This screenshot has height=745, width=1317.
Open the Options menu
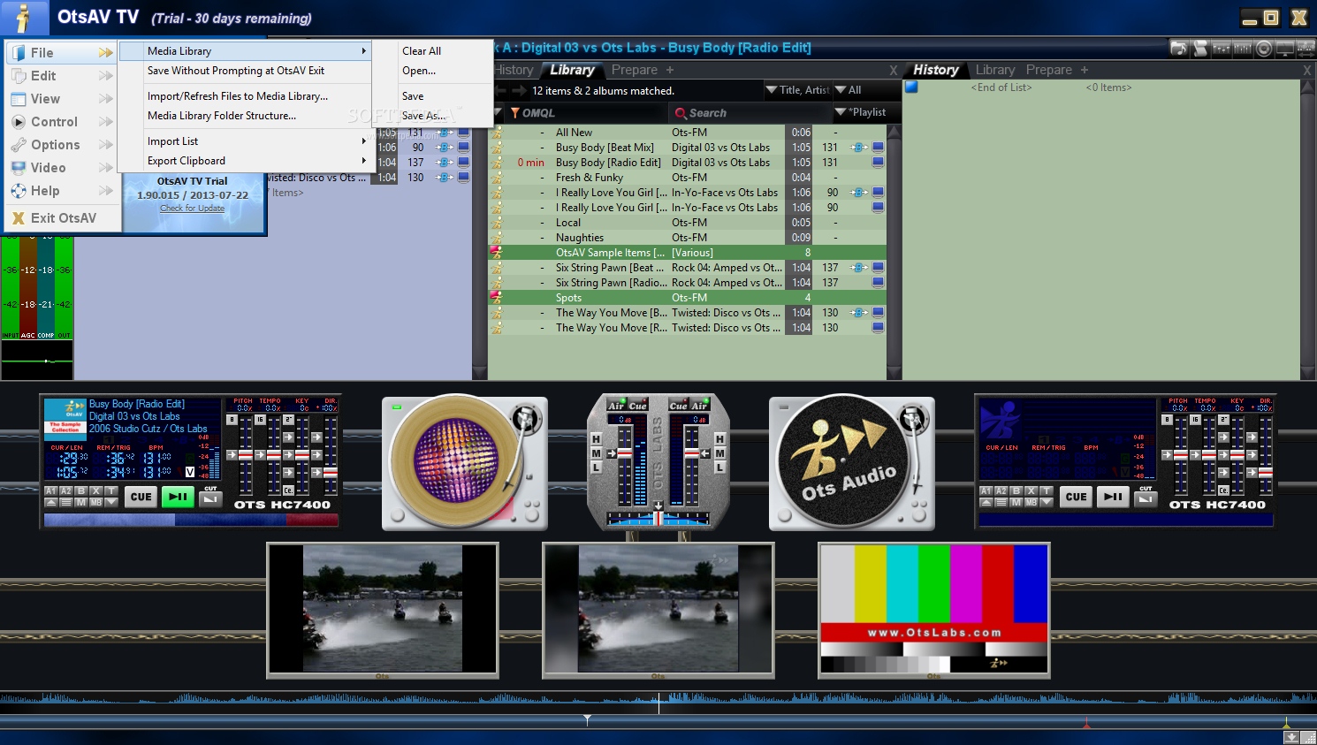(x=62, y=145)
